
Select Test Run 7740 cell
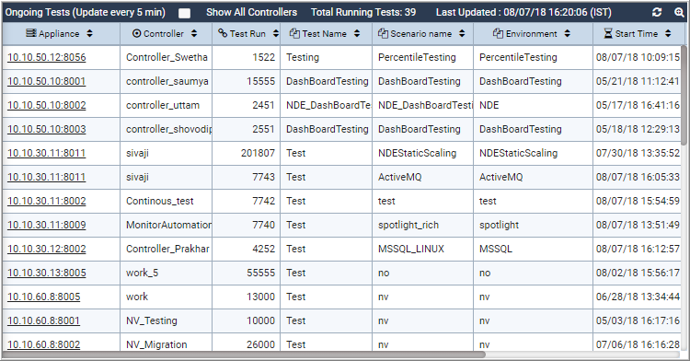pos(246,225)
